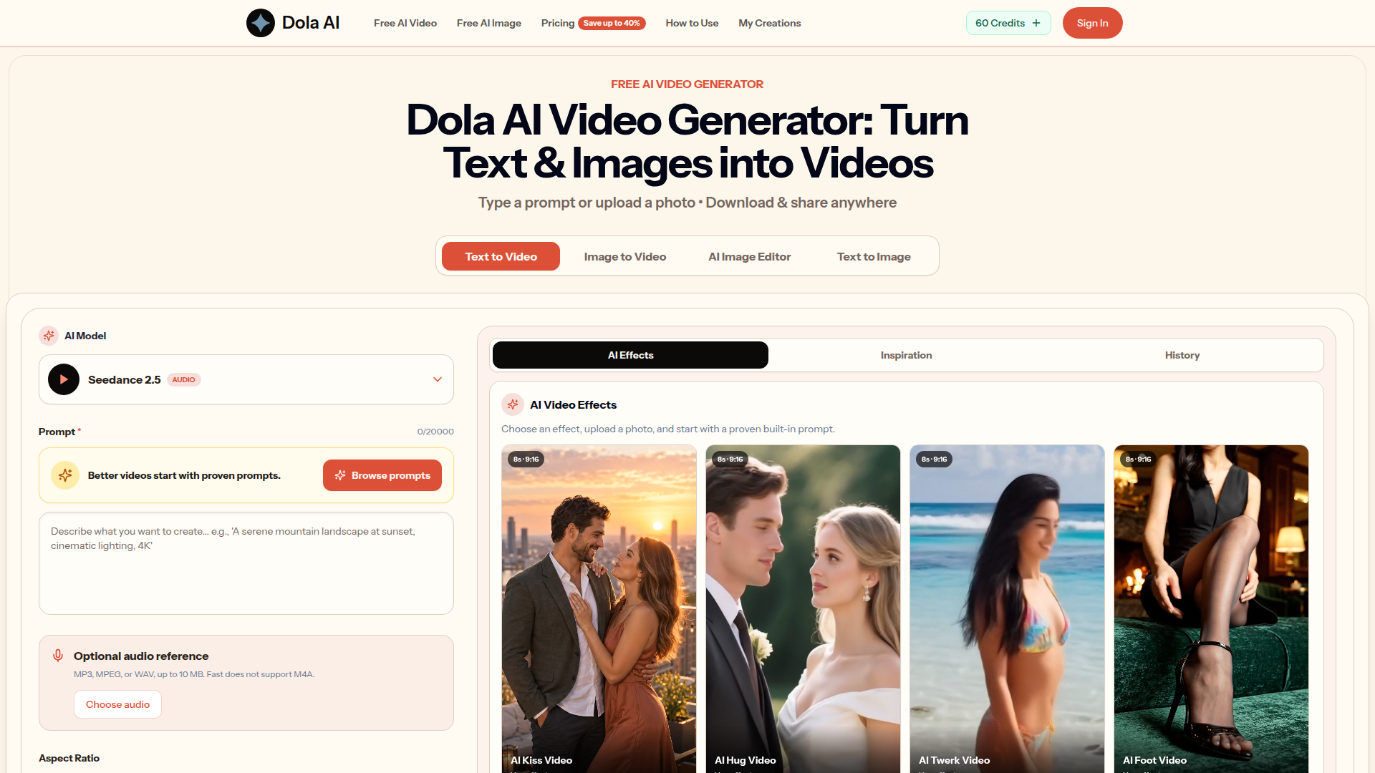Click the 8s 9:16 badge on Kiss Video

(526, 460)
